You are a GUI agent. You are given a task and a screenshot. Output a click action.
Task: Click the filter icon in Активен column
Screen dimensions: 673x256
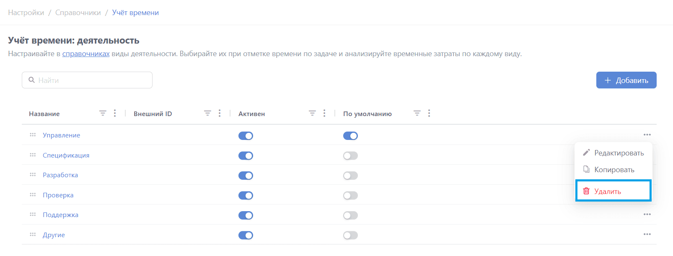pyautogui.click(x=312, y=113)
